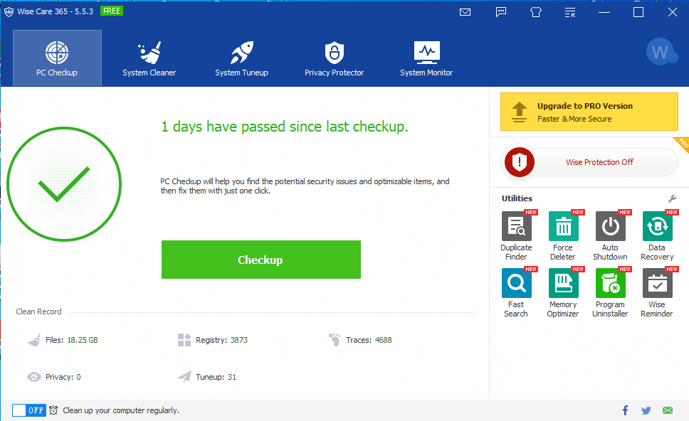Click the Twitter bird icon
The width and height of the screenshot is (689, 421).
[646, 410]
